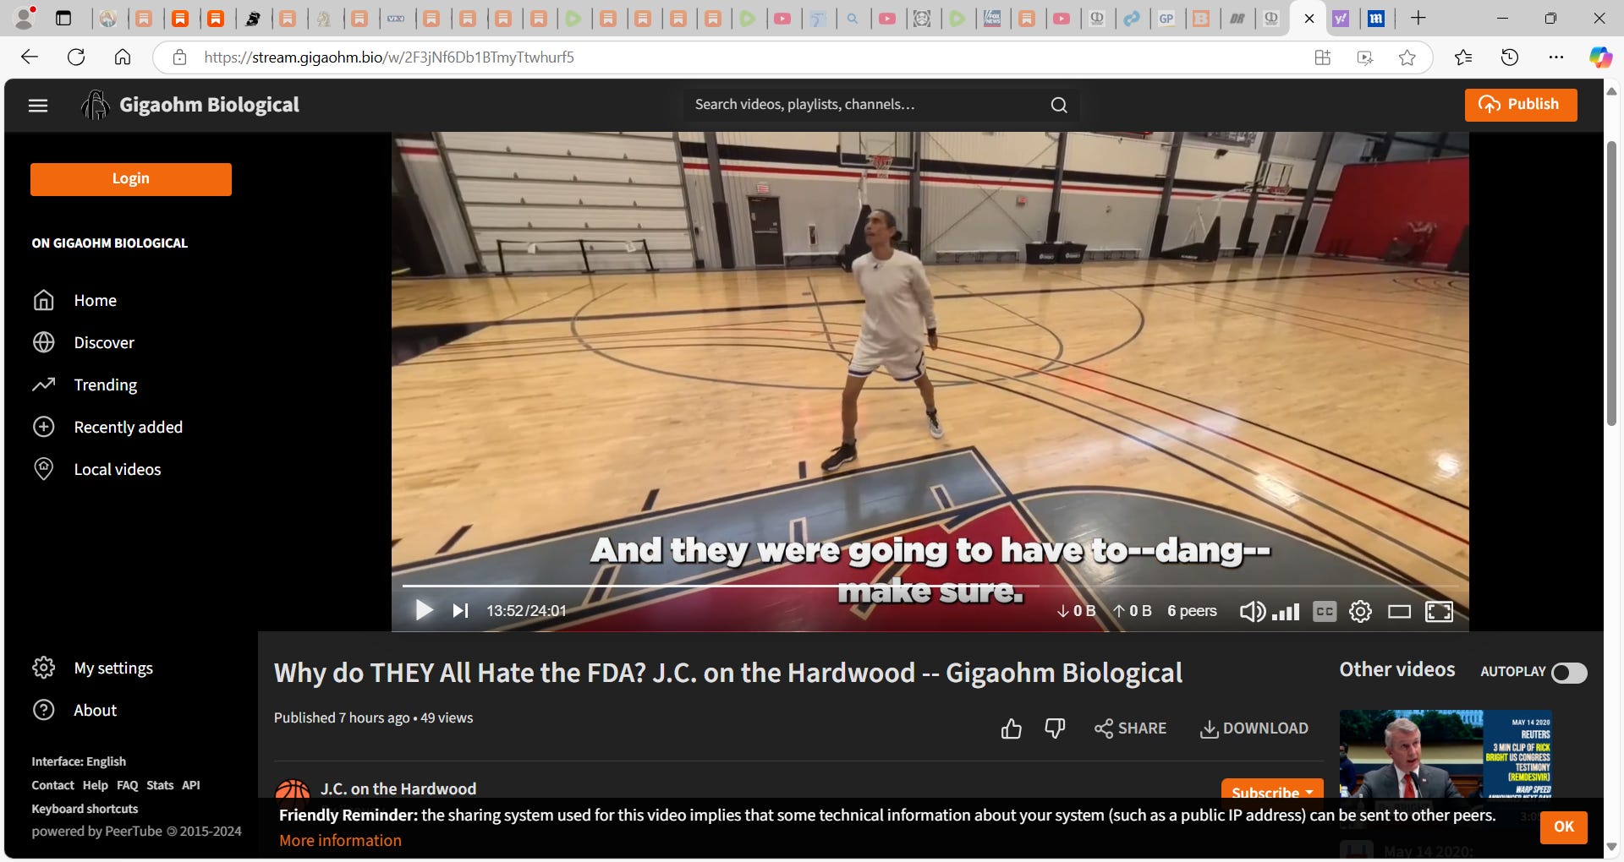The width and height of the screenshot is (1624, 862).
Task: Click the DOWNLOAD button
Action: [1254, 728]
